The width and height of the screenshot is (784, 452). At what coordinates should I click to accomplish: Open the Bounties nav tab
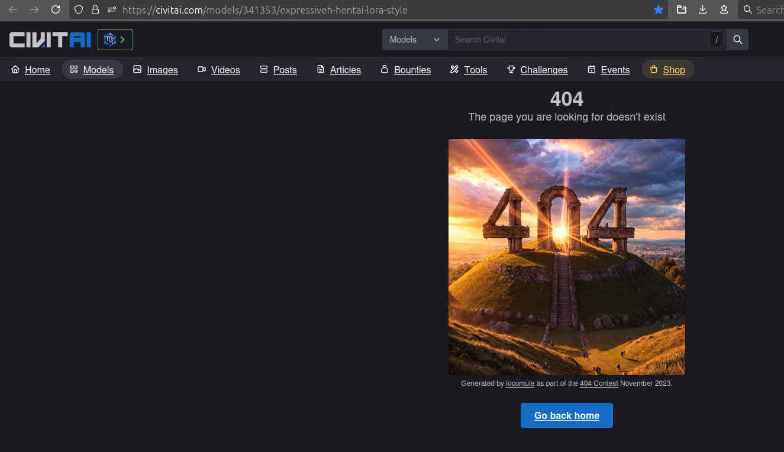pyautogui.click(x=406, y=70)
